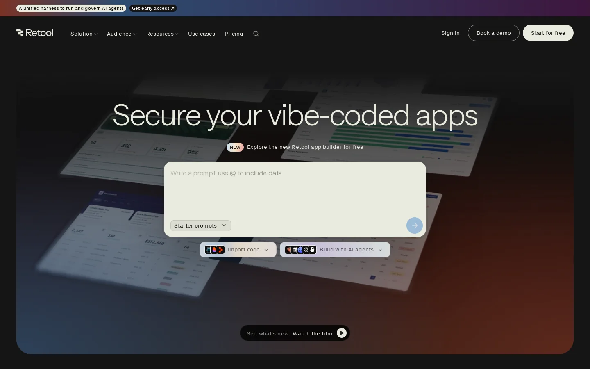
Task: Click the Claude starburst icon in AI agents
Action: click(288, 250)
